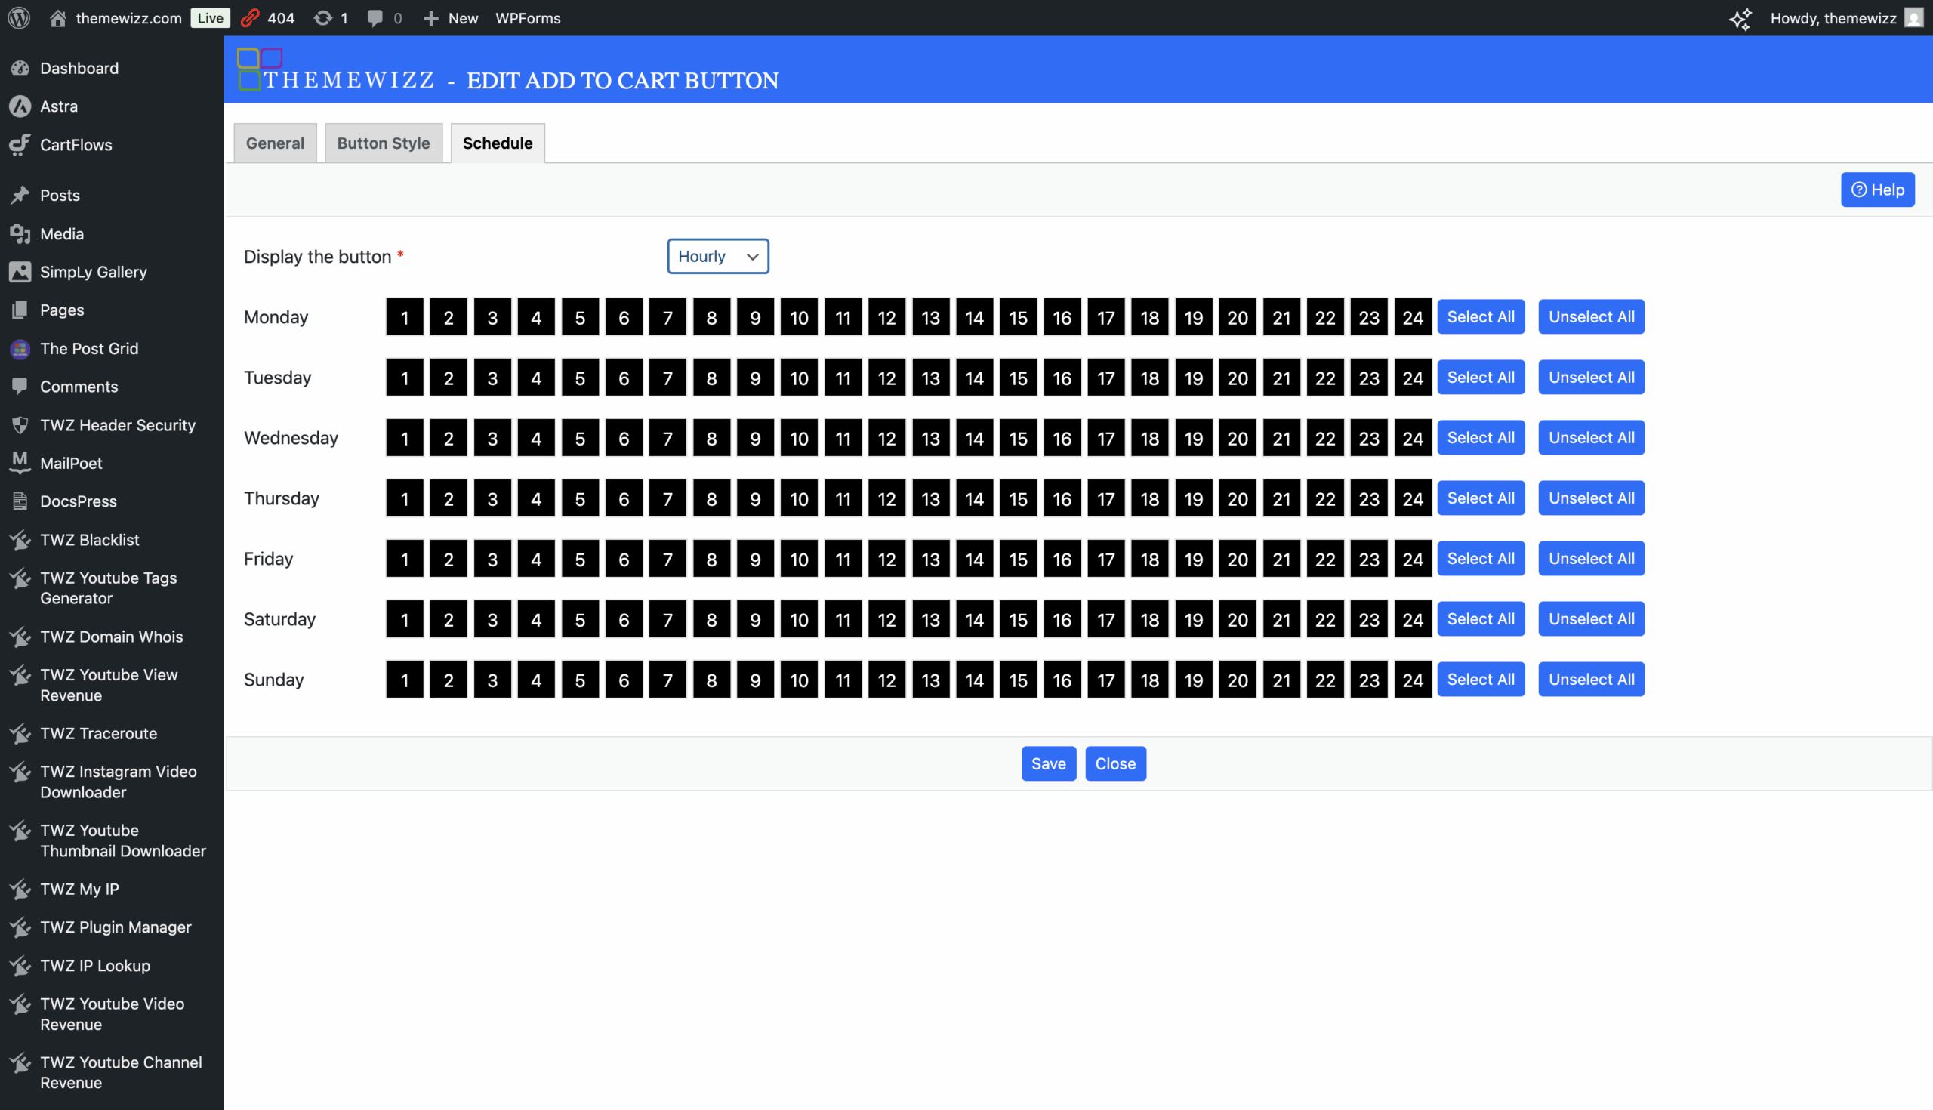The width and height of the screenshot is (1933, 1110).
Task: Open the comments bubble icon in the admin bar
Action: click(x=375, y=17)
